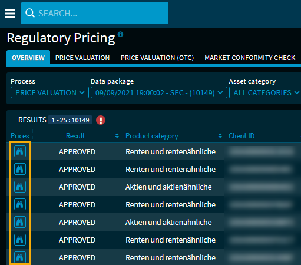This screenshot has width=301, height=265.
Task: Select fifth row's Aktien und aktienähnliche cell
Action: (168, 222)
